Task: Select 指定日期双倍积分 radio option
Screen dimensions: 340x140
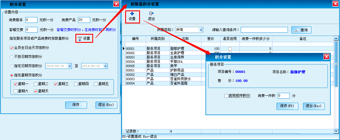Action: tap(12, 66)
